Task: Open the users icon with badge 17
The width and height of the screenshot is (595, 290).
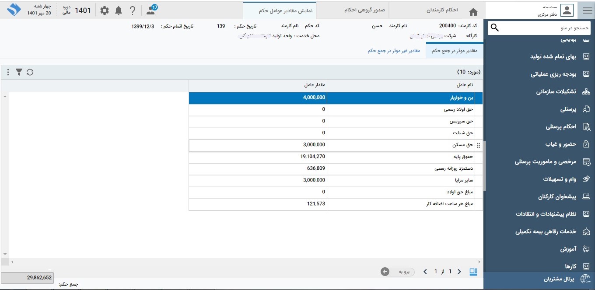Action: coord(151,10)
